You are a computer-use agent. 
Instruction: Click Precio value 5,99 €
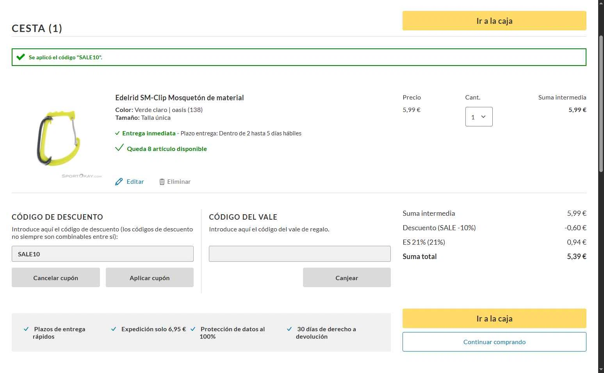[412, 110]
